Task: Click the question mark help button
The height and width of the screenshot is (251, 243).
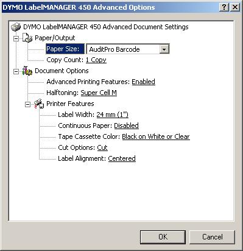Action: coord(224,7)
